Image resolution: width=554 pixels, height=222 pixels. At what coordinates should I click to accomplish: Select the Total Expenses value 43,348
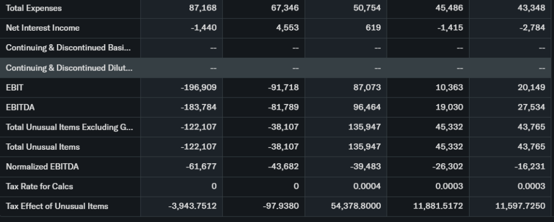(531, 8)
